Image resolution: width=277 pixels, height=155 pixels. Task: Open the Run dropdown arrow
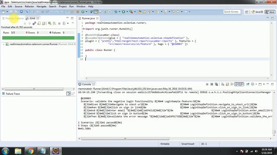(x=127, y=12)
